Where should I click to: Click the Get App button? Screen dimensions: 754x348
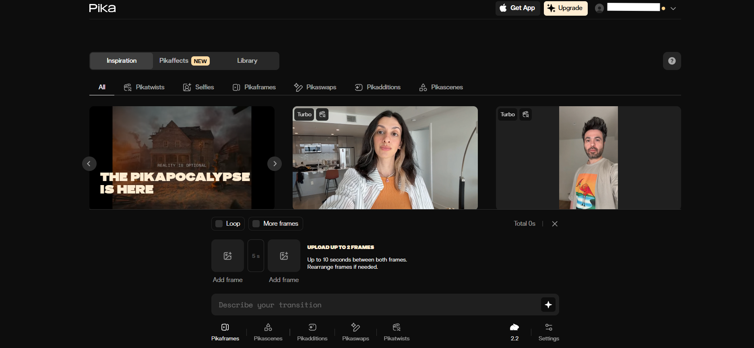click(x=517, y=8)
